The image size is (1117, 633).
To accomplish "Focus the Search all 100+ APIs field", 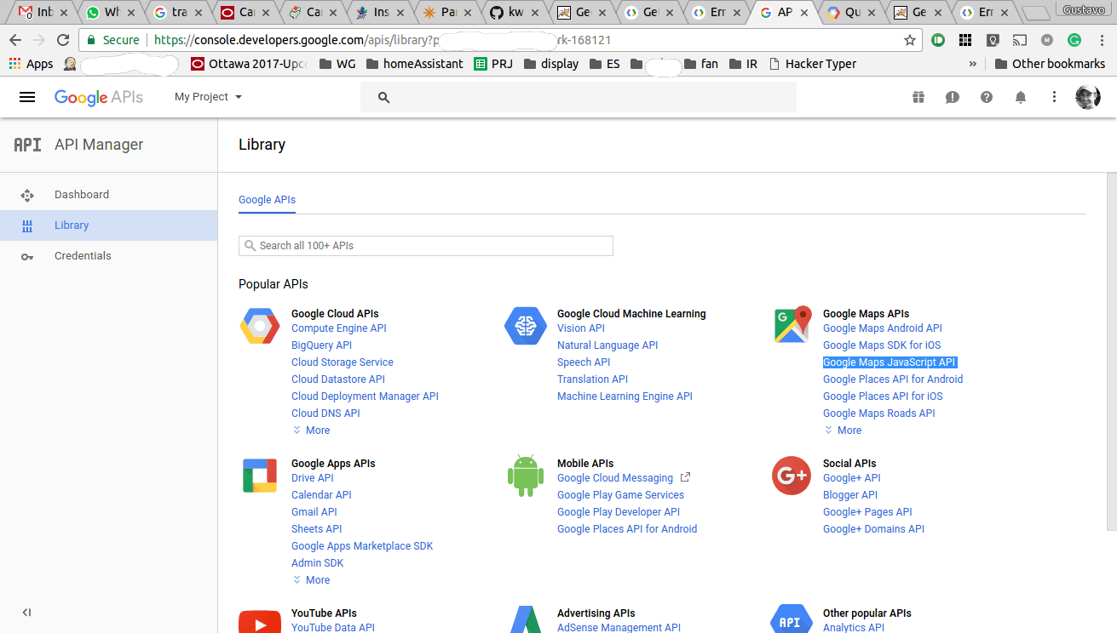I will (x=426, y=246).
